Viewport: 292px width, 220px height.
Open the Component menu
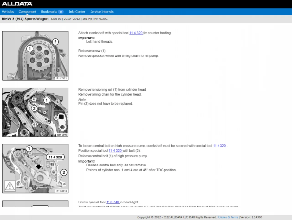pyautogui.click(x=28, y=11)
